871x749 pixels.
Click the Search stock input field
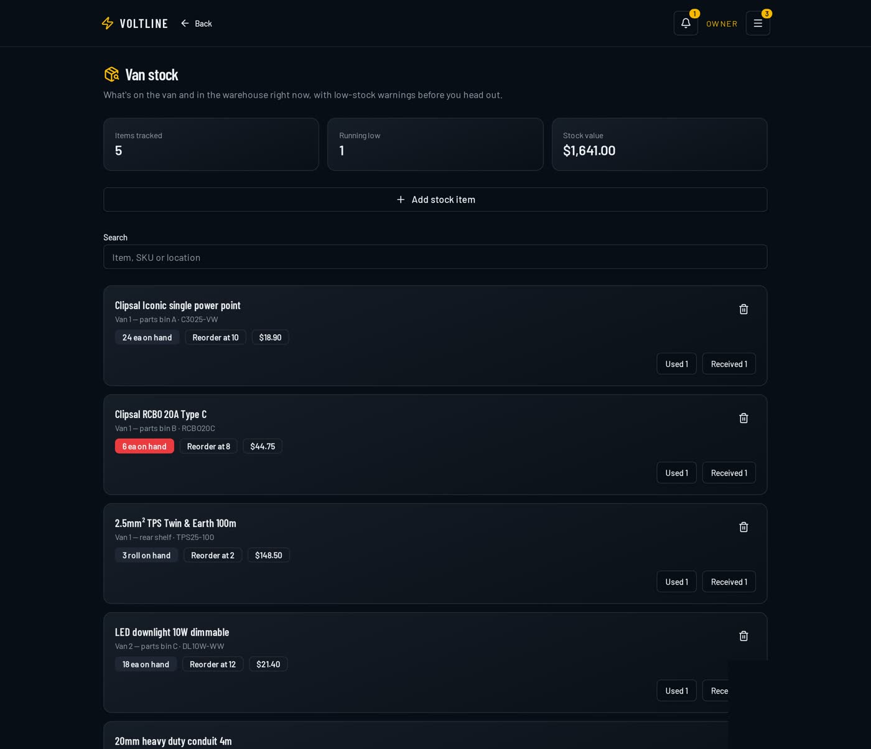click(x=435, y=257)
